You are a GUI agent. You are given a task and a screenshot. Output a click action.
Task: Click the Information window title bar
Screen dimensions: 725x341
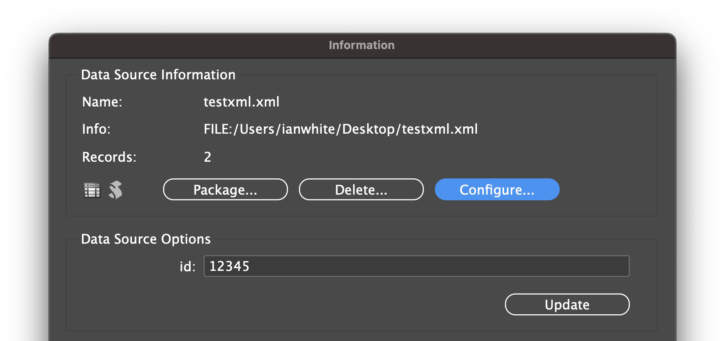362,45
